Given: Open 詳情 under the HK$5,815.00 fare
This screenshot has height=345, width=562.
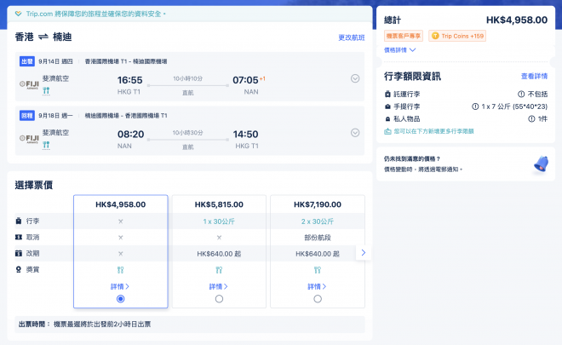Looking at the screenshot, I should tap(220, 286).
